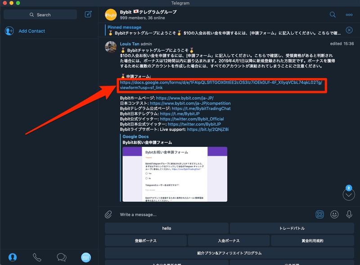Click the 999 members, 36 online text
Screen dimensions: 360x265
tap(142, 18)
